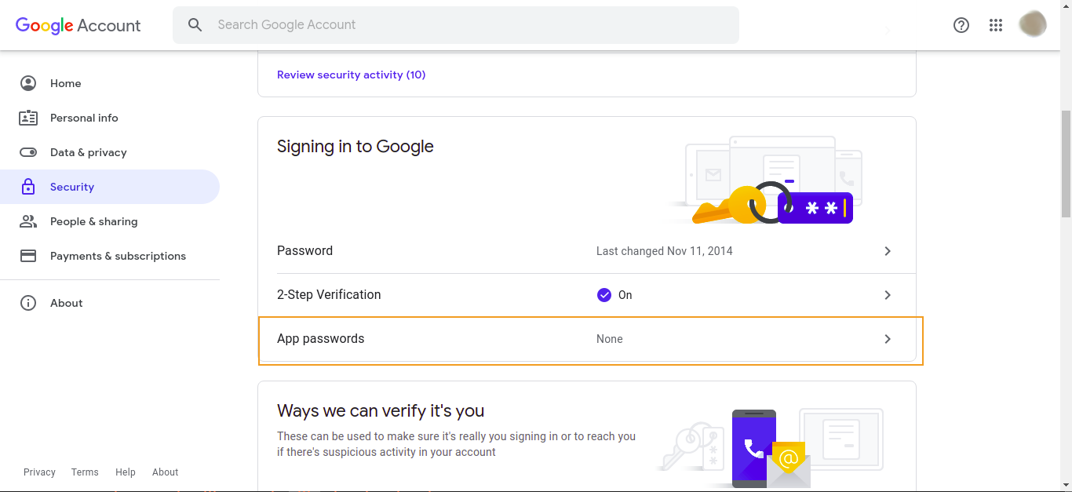The height and width of the screenshot is (492, 1072).
Task: Open Review security activity link
Action: (x=351, y=75)
